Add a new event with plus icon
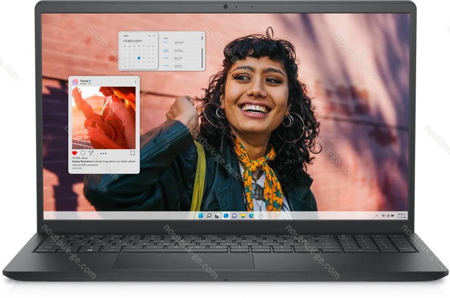 [154, 35]
